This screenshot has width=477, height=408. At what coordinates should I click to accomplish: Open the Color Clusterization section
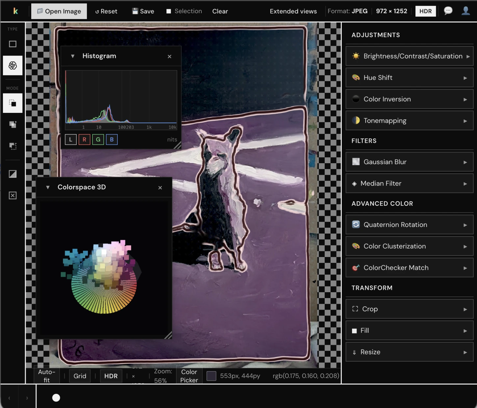409,246
